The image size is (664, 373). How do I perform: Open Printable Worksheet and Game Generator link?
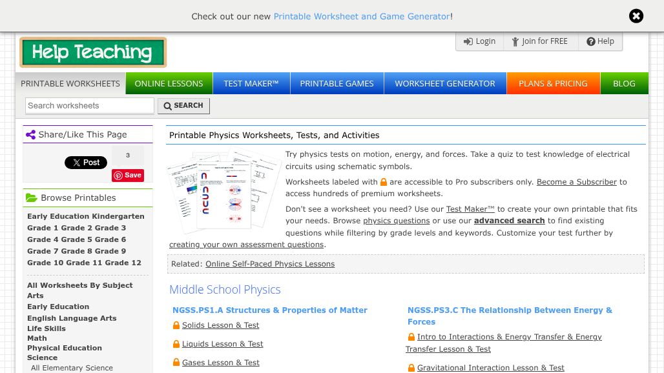click(362, 16)
